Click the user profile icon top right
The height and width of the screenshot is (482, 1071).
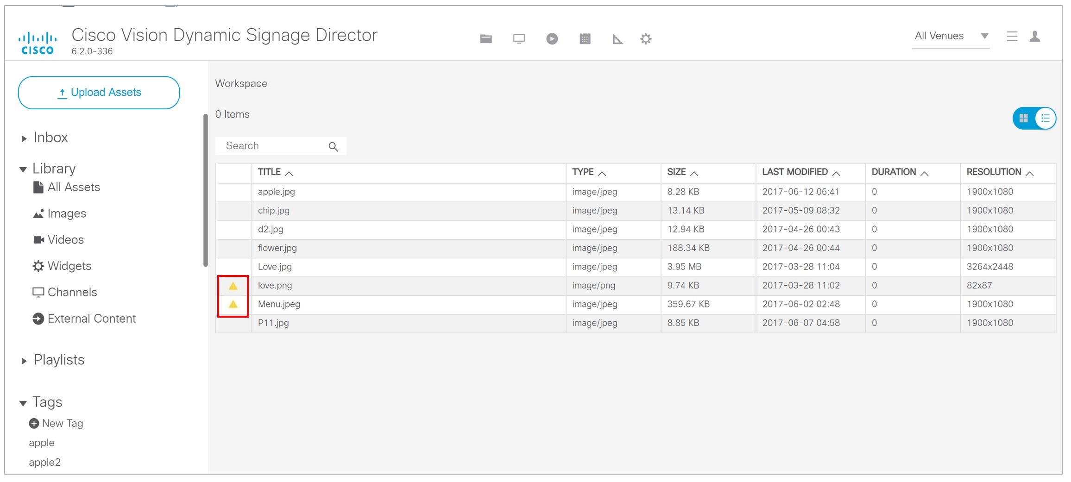[x=1035, y=37]
